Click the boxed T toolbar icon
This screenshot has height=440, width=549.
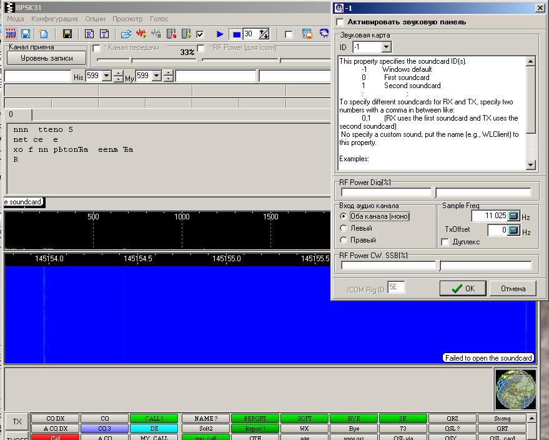(104, 34)
